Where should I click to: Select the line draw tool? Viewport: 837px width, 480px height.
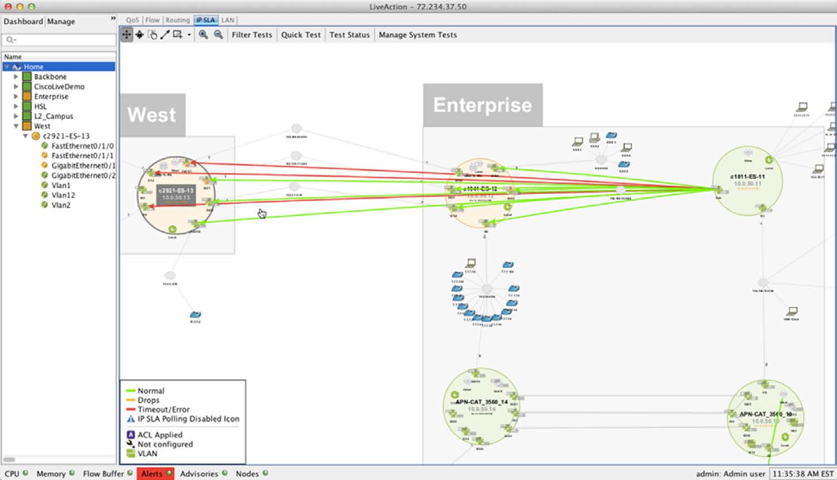165,35
